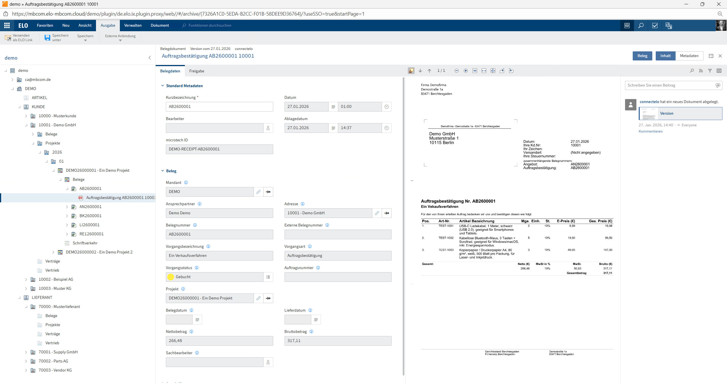Open the ELO repository work area

click(x=627, y=26)
